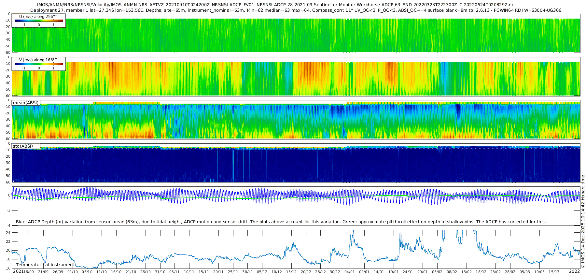The width and height of the screenshot is (586, 277).
Task: Click the Blue: ADCP Depth caption text
Action: [281, 222]
